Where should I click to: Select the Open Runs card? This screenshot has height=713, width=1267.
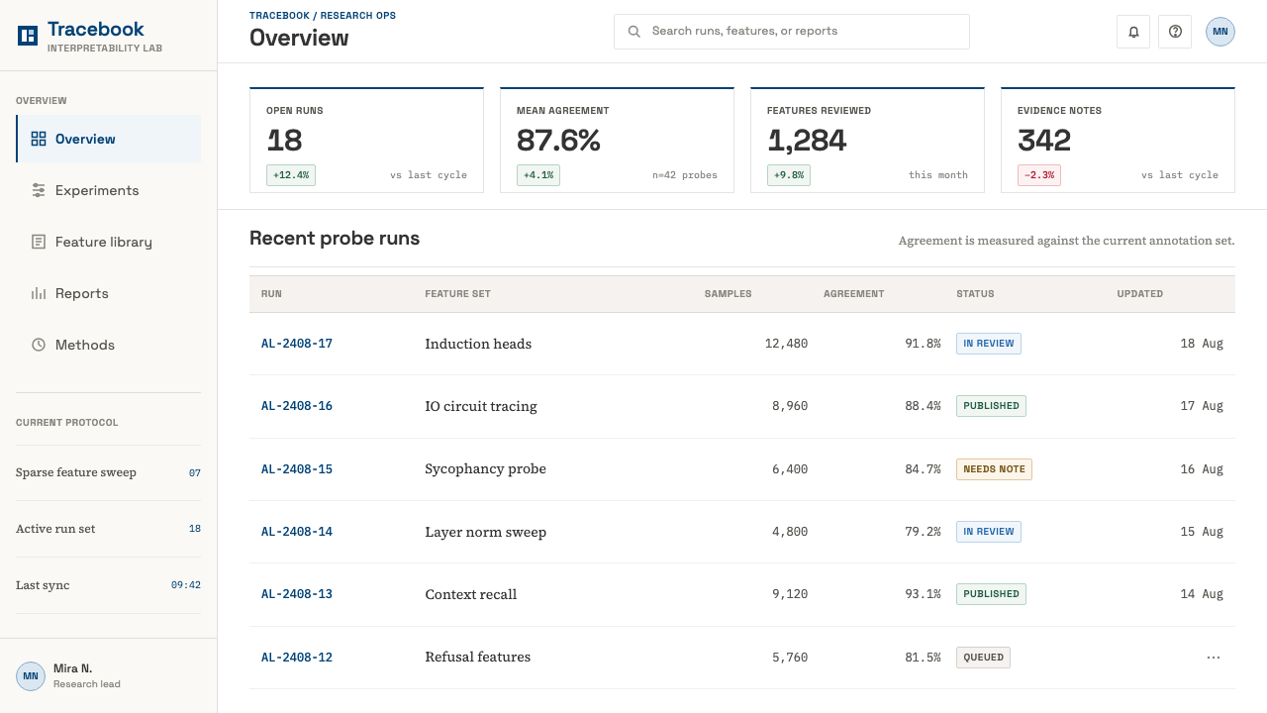366,140
